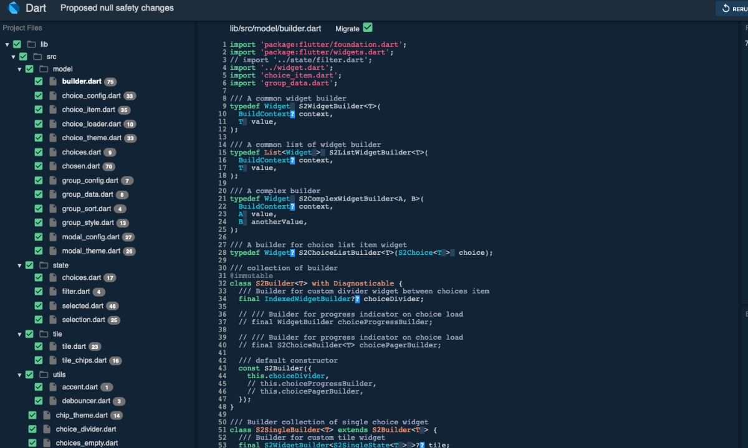Click the selection.dart file icon

click(53, 320)
